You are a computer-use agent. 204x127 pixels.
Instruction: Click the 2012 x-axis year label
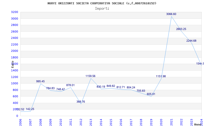81,122
